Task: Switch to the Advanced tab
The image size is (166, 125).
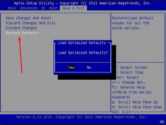Action: tap(29, 8)
